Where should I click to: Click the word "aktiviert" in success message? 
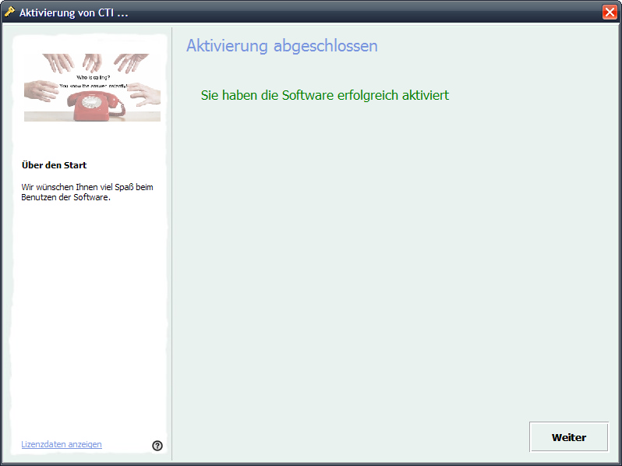pos(425,95)
